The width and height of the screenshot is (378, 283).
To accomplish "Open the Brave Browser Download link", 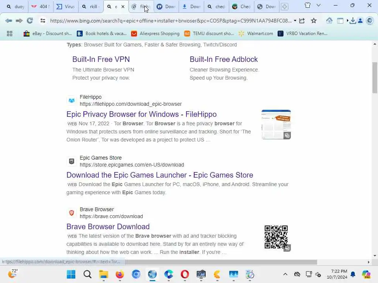I will click(108, 227).
